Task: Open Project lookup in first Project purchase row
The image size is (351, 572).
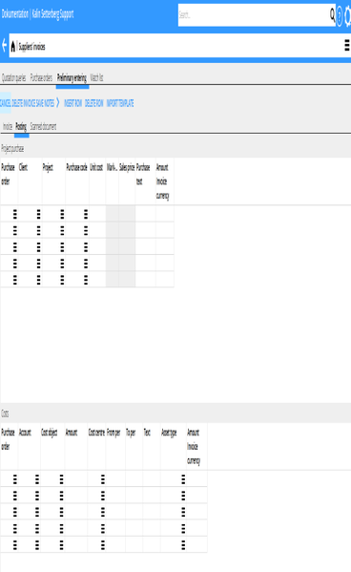Action: (x=62, y=214)
